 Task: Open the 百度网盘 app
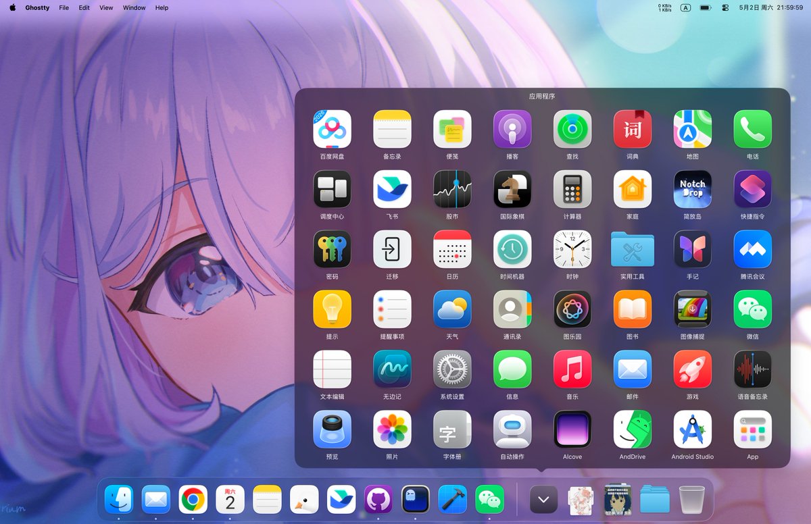pos(332,129)
